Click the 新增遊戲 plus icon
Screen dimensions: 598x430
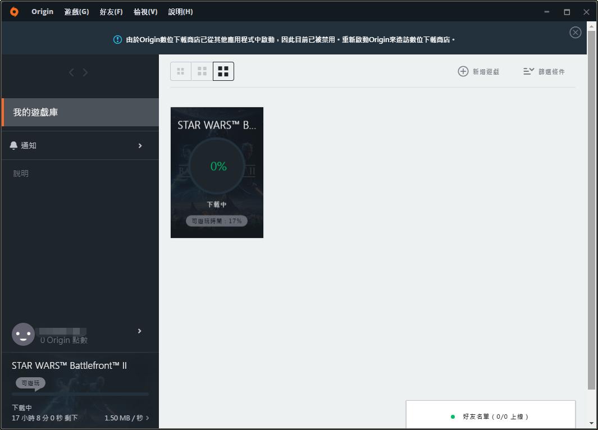pos(463,71)
